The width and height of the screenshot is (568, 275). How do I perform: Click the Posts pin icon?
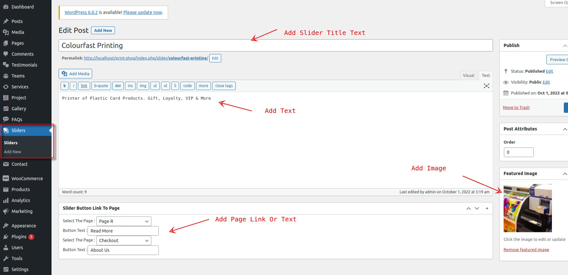(x=6, y=21)
